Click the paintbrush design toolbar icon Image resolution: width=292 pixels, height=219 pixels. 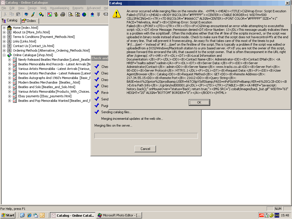33,14
